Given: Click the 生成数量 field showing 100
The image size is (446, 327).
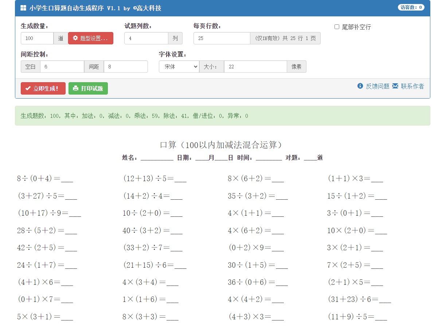Looking at the screenshot, I should (37, 38).
